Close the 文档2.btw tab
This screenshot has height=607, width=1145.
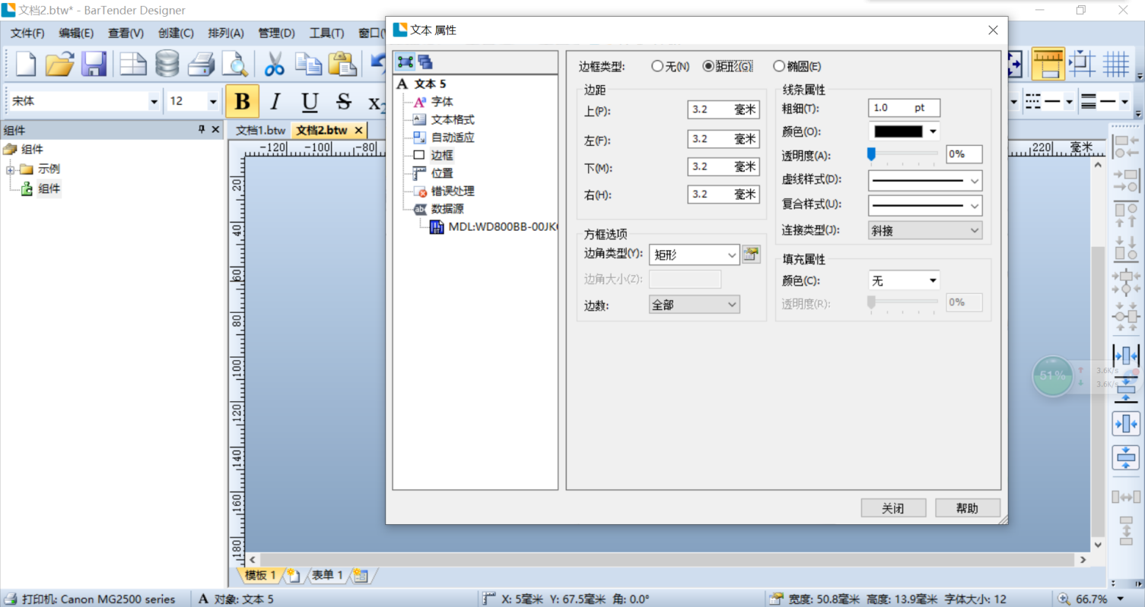pyautogui.click(x=359, y=130)
